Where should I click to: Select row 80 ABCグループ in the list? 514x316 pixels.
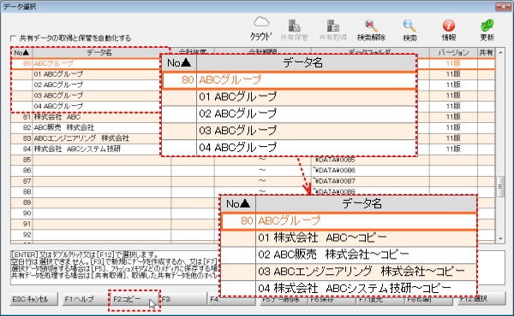click(85, 63)
